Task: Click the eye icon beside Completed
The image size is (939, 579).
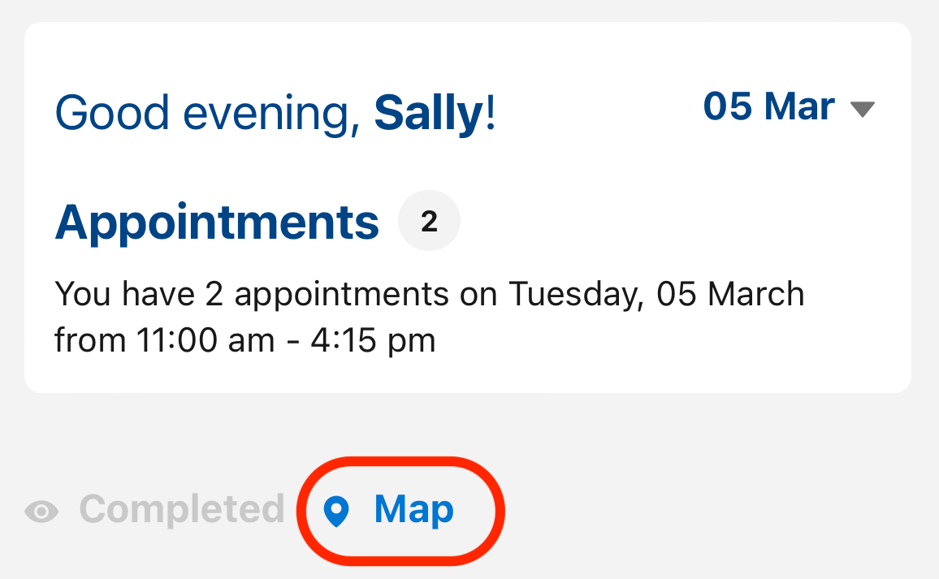Action: pyautogui.click(x=41, y=511)
